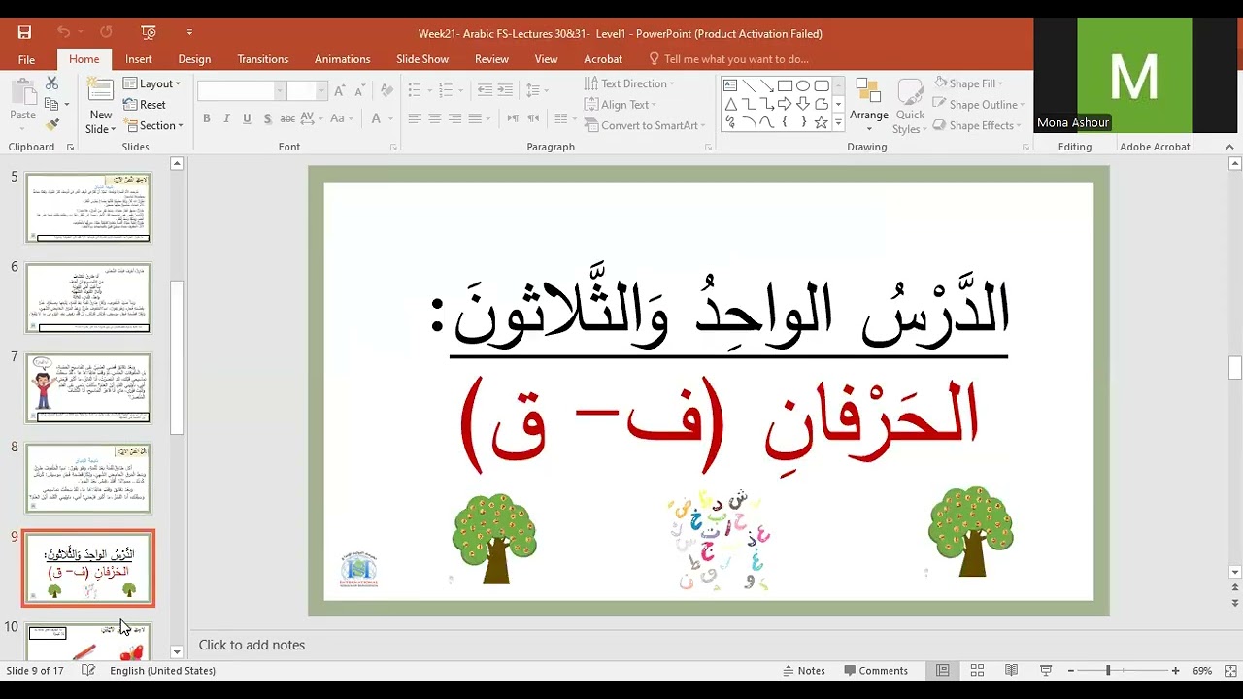Viewport: 1243px width, 699px height.
Task: Switch to the Design tab
Action: pyautogui.click(x=194, y=59)
